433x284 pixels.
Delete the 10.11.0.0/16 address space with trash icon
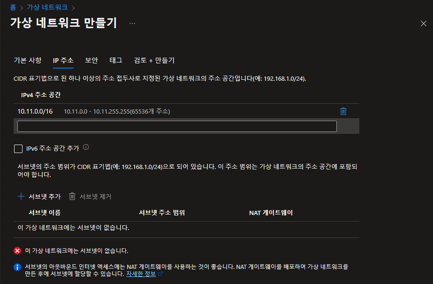[x=343, y=111]
